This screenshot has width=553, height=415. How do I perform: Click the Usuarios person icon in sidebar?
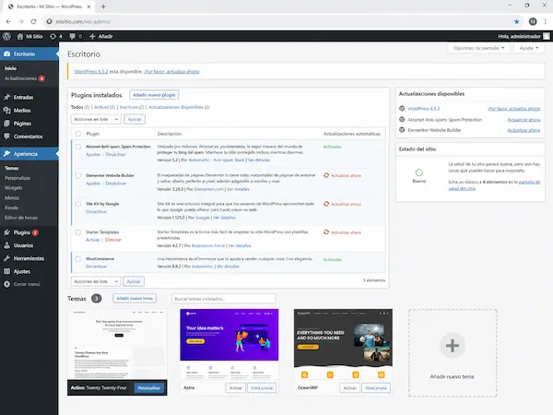pyautogui.click(x=6, y=245)
